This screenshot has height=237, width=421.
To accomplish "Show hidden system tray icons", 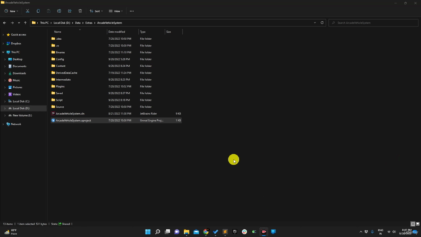I will tap(360, 232).
